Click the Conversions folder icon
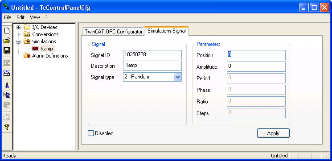The width and height of the screenshot is (332, 161). point(27,34)
